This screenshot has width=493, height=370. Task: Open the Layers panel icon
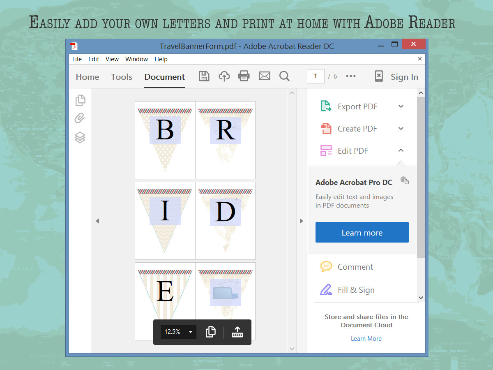80,137
